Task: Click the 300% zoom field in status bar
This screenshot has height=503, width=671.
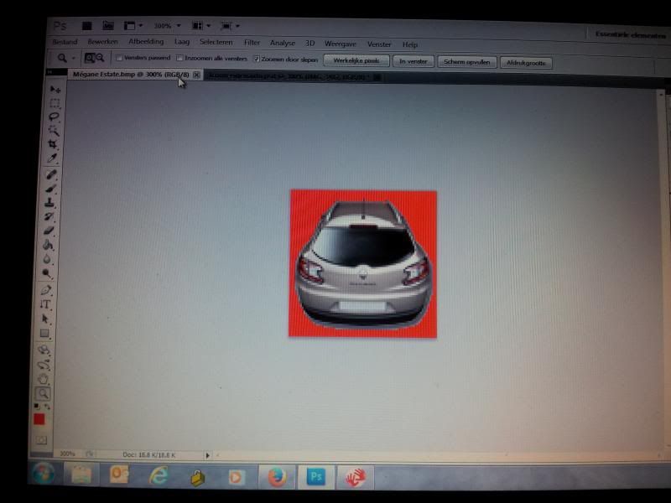Action: point(68,454)
